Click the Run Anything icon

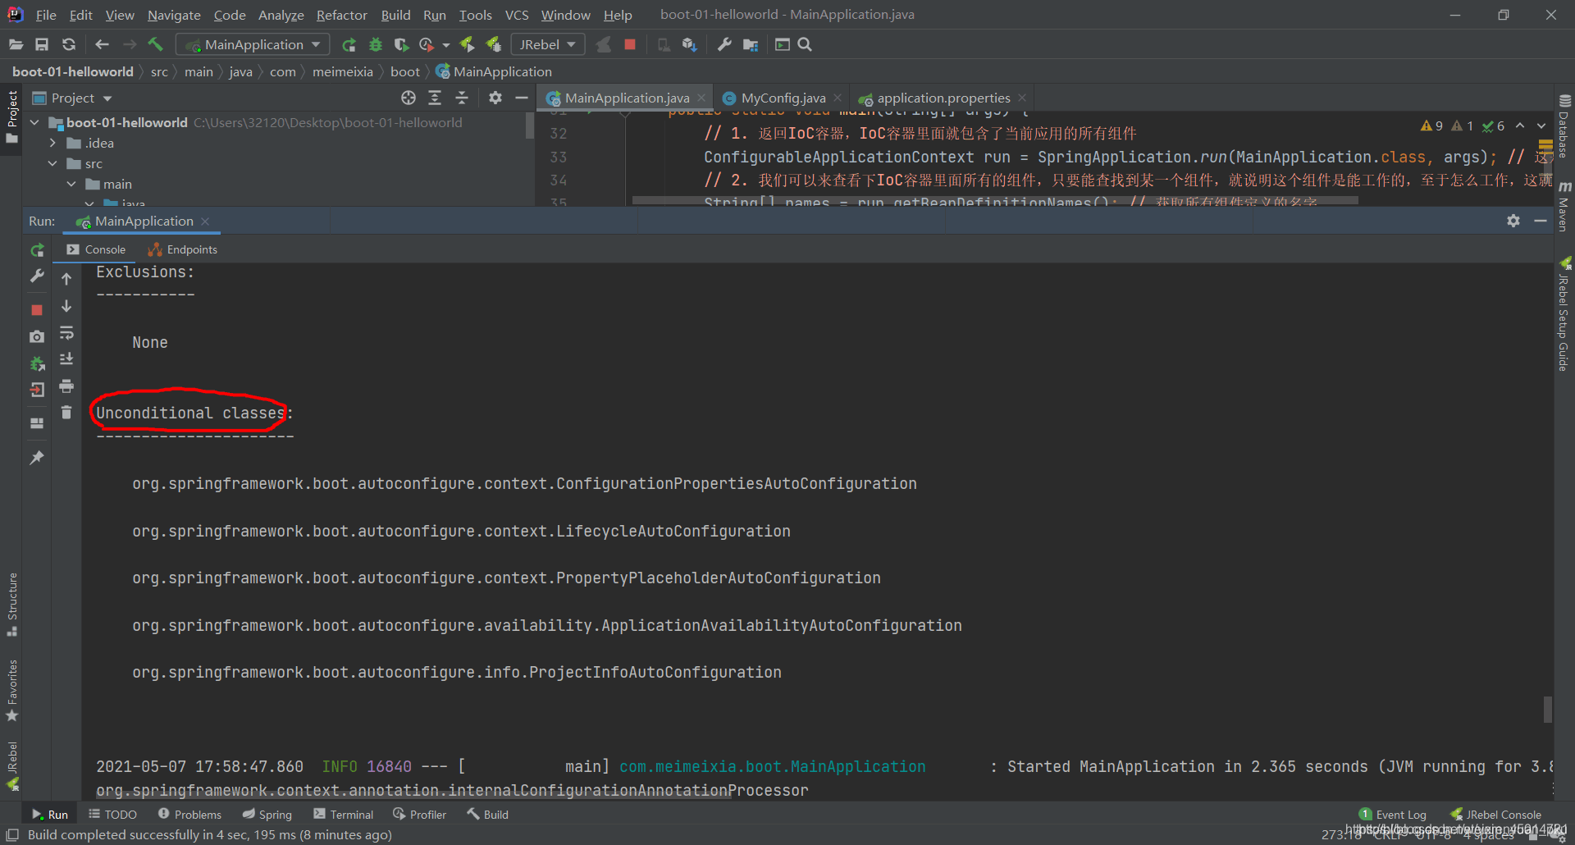(x=783, y=44)
